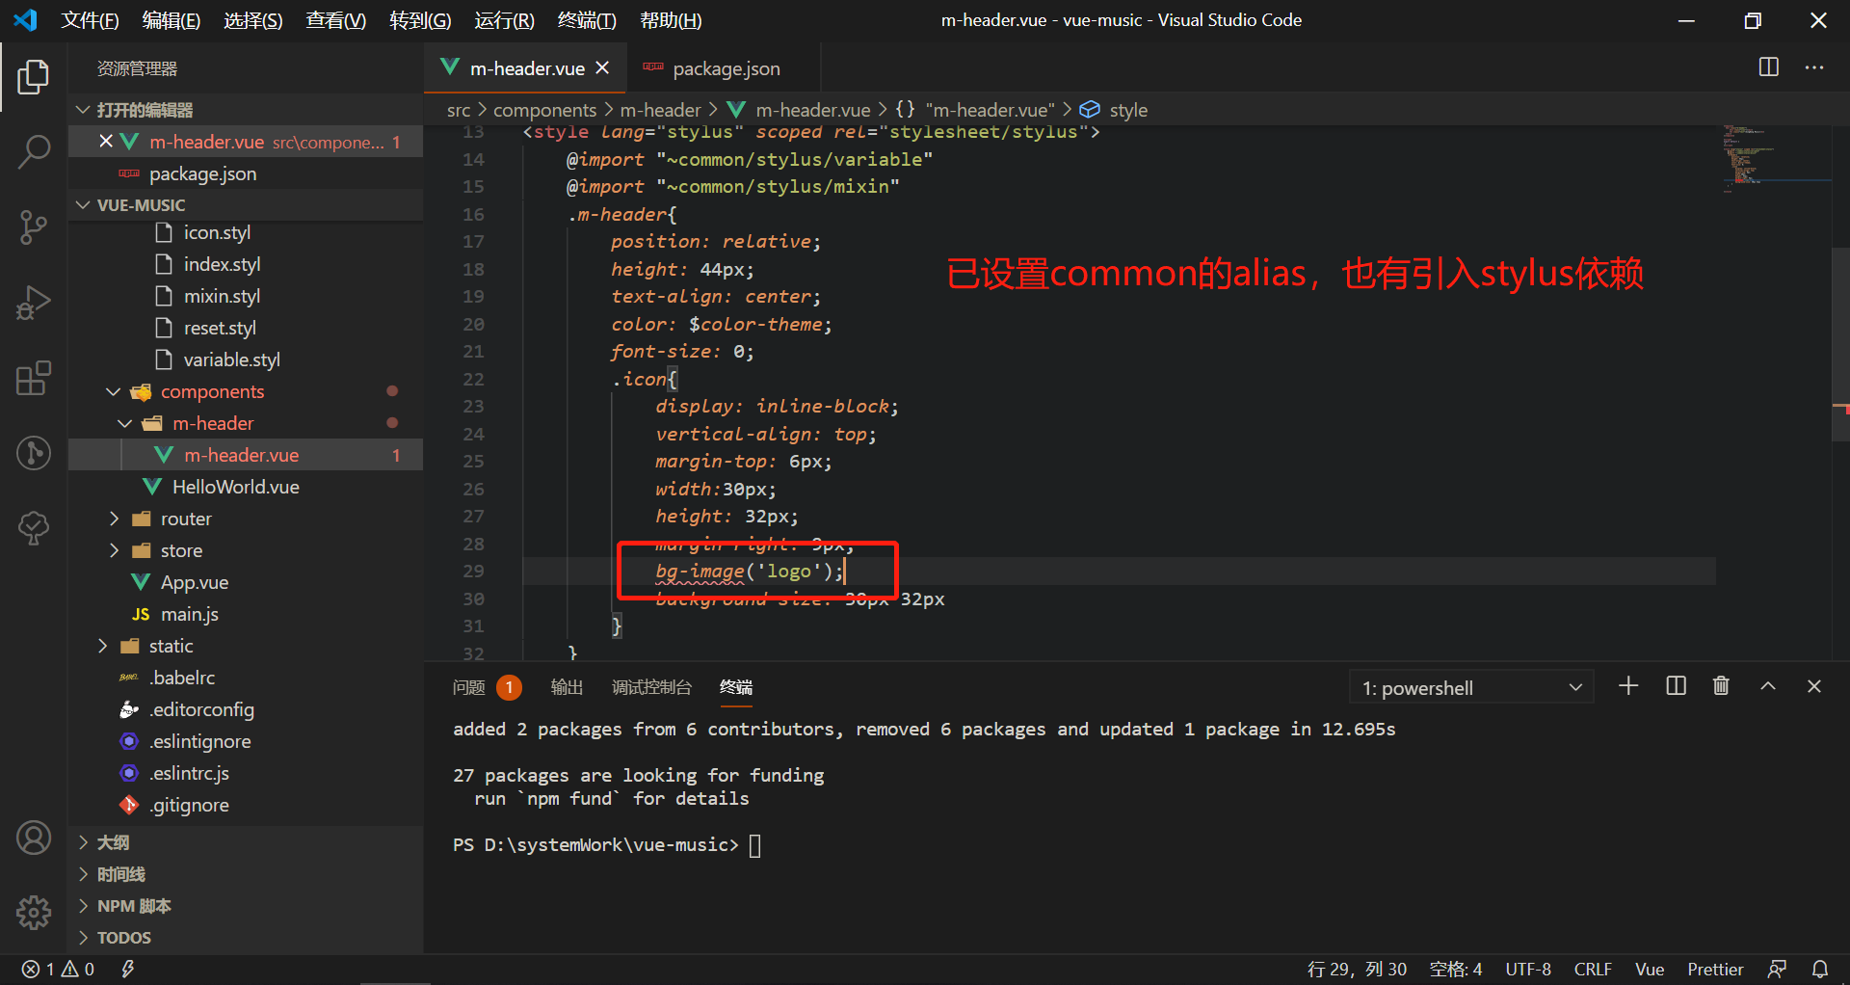Expand the router folder
Image resolution: width=1850 pixels, height=985 pixels.
point(114,519)
